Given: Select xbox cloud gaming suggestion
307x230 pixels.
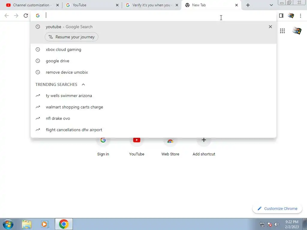Looking at the screenshot, I should 153,49.
